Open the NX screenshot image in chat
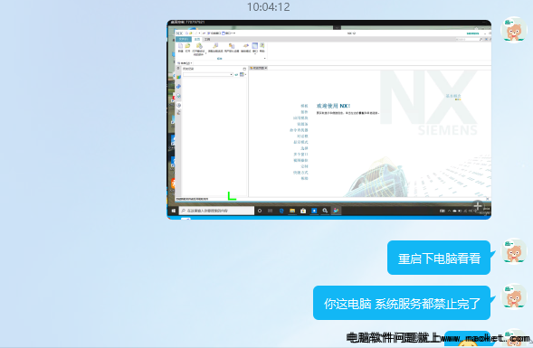This screenshot has height=348, width=533. click(x=328, y=119)
